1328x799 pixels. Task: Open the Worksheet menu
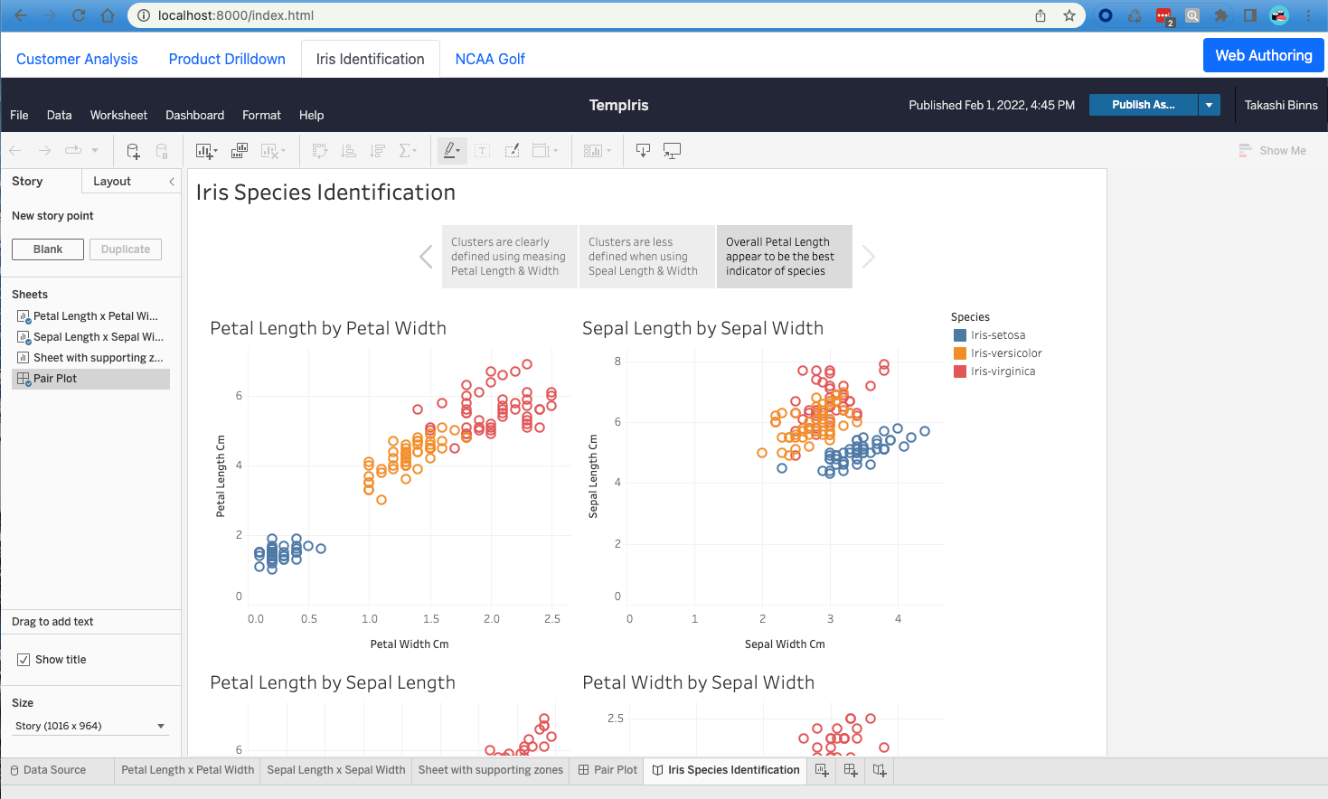click(x=118, y=115)
